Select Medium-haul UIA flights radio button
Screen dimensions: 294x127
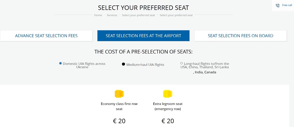123,64
